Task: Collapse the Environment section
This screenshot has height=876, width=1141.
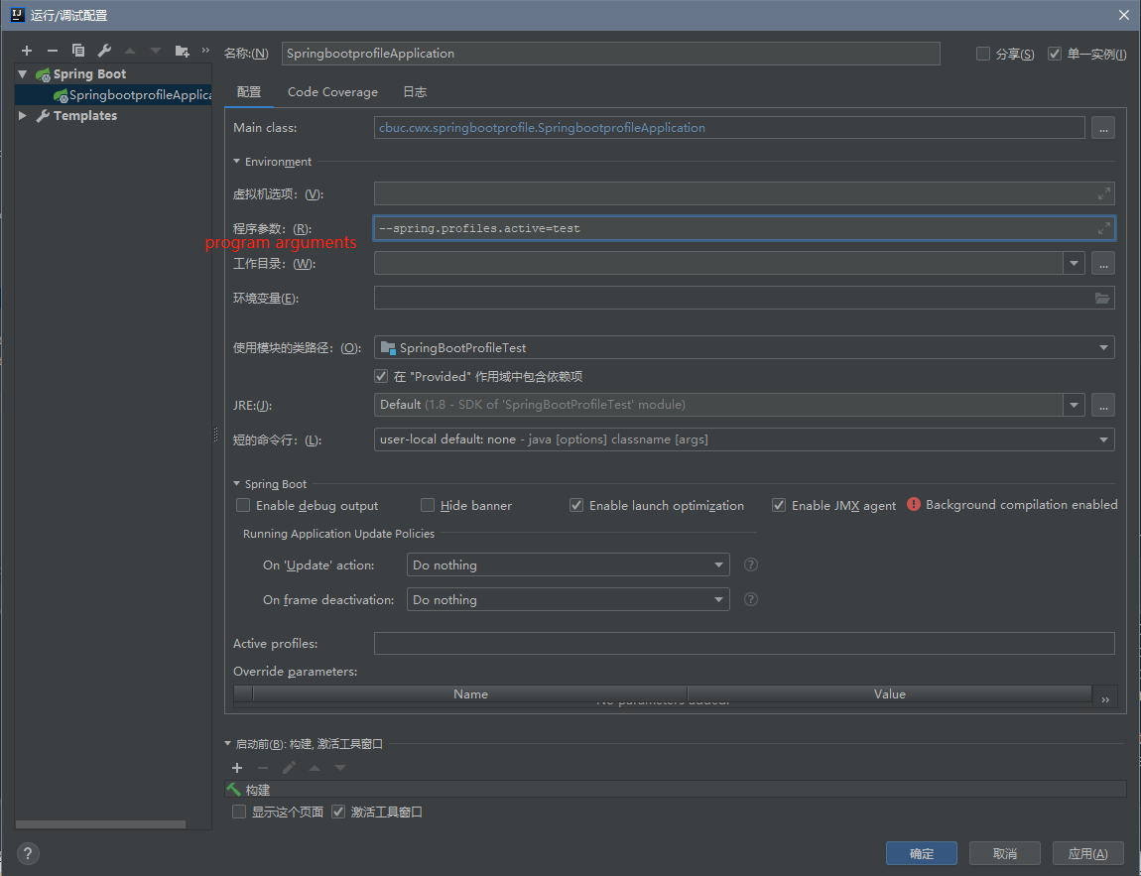Action: [236, 162]
